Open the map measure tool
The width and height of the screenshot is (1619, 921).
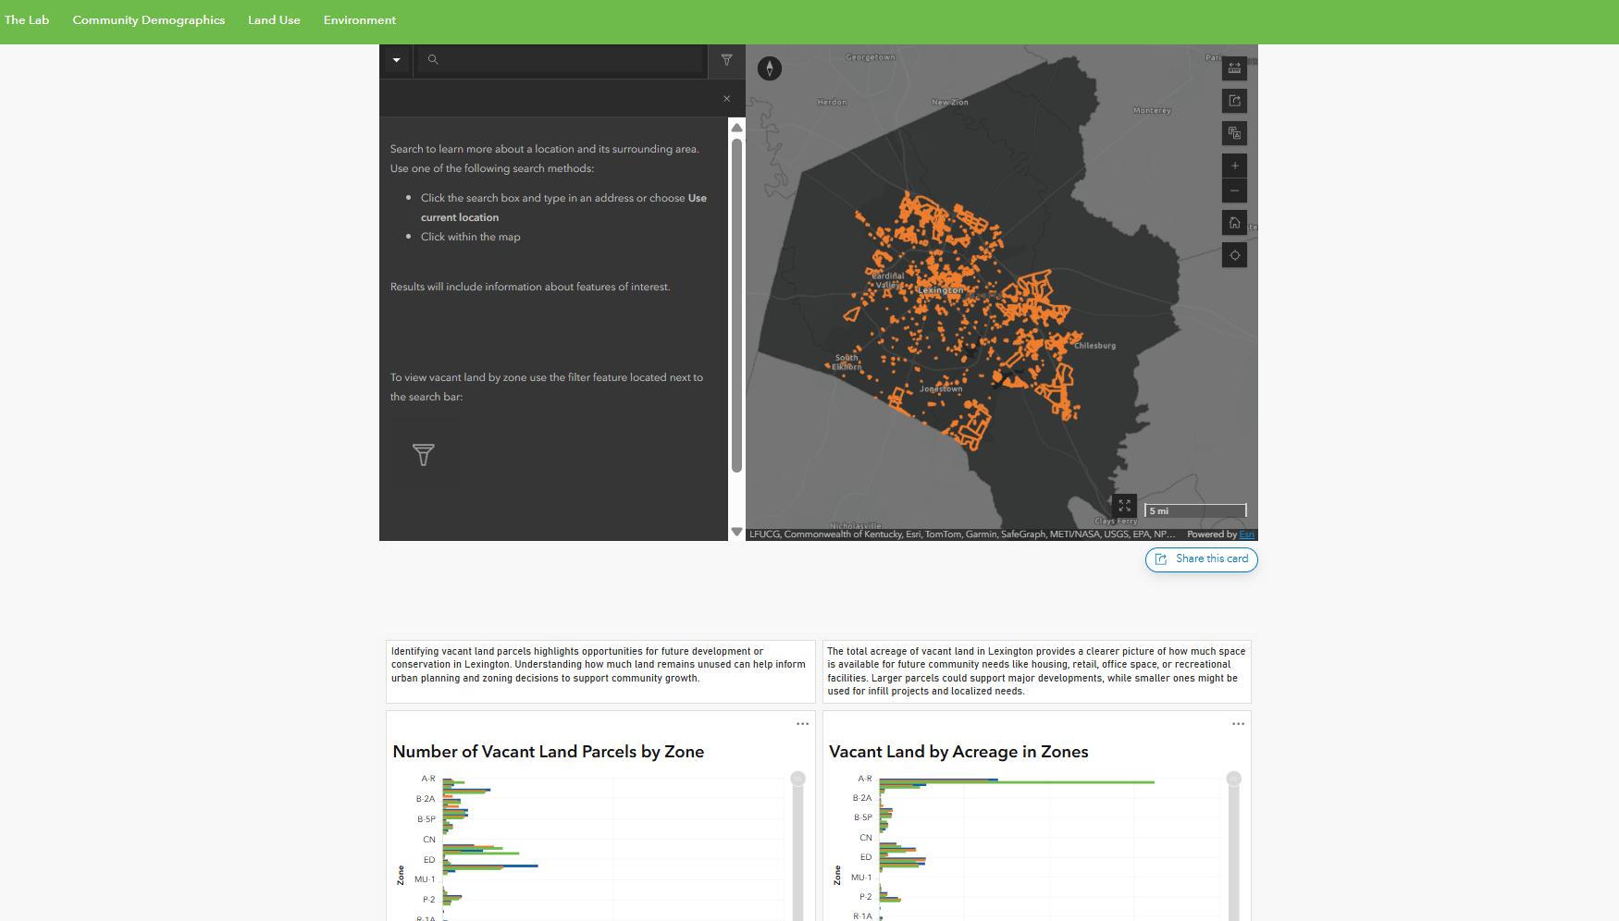click(x=1234, y=68)
